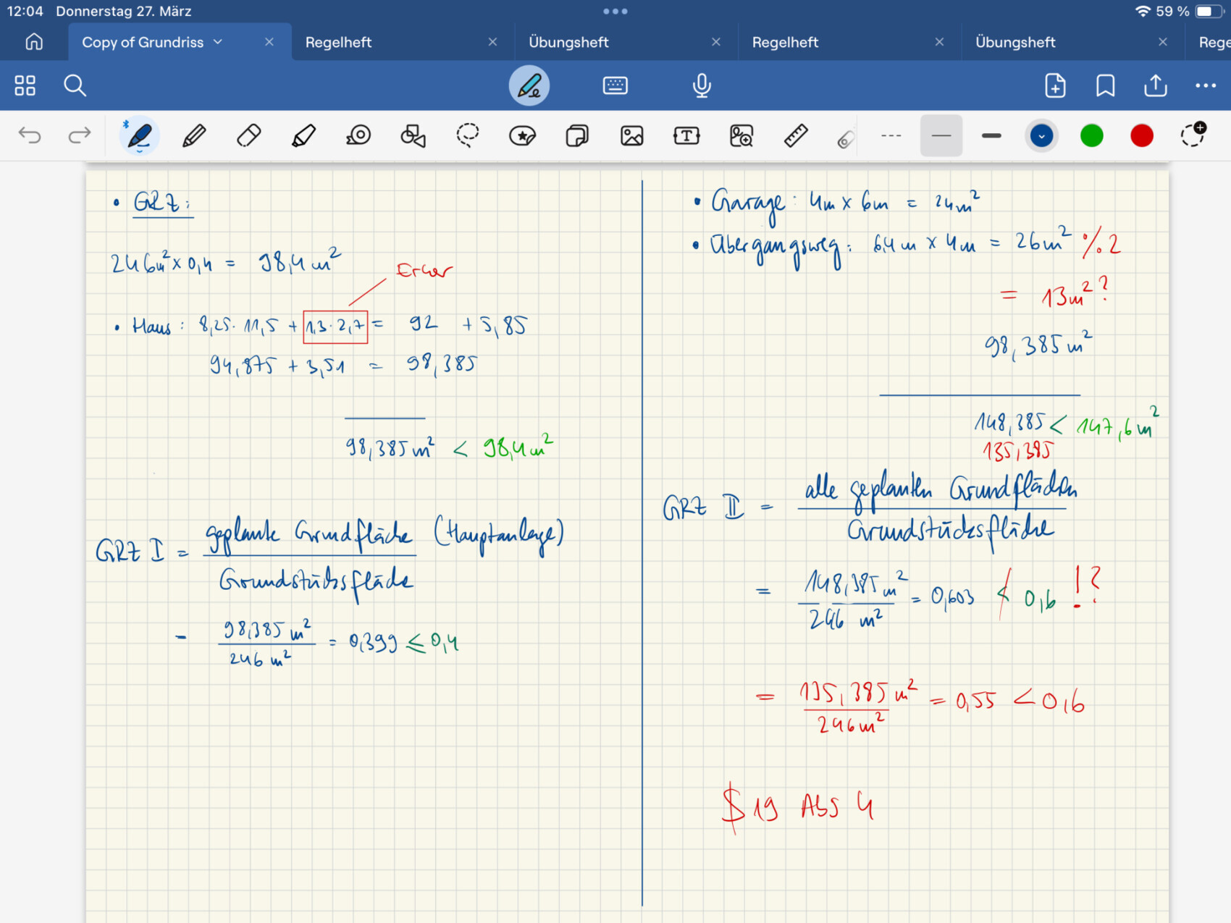The height and width of the screenshot is (923, 1231).
Task: Choose the highlighter tool
Action: coord(303,135)
